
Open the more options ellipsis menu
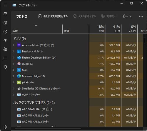[x=141, y=16]
